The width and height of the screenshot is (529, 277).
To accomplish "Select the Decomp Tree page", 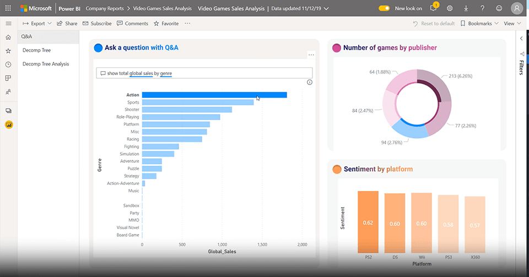I will pos(36,50).
